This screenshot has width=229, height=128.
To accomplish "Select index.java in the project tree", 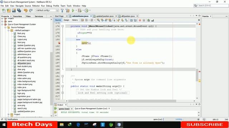I will (22, 87).
